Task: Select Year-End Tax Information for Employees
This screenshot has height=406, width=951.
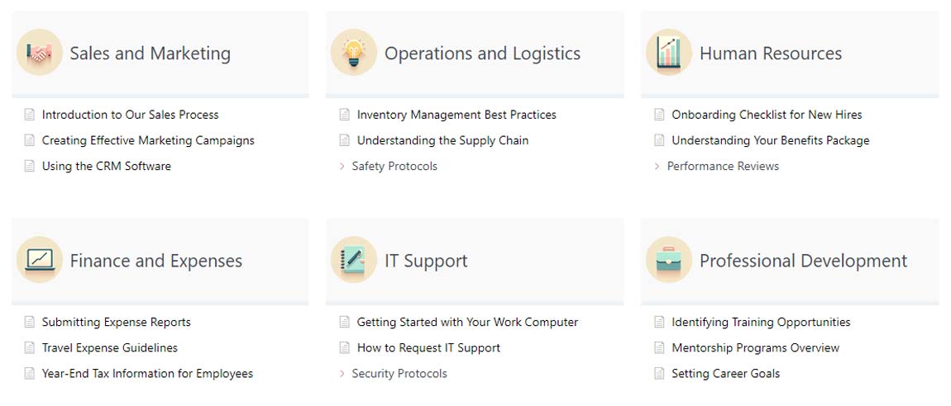Action: 147,374
